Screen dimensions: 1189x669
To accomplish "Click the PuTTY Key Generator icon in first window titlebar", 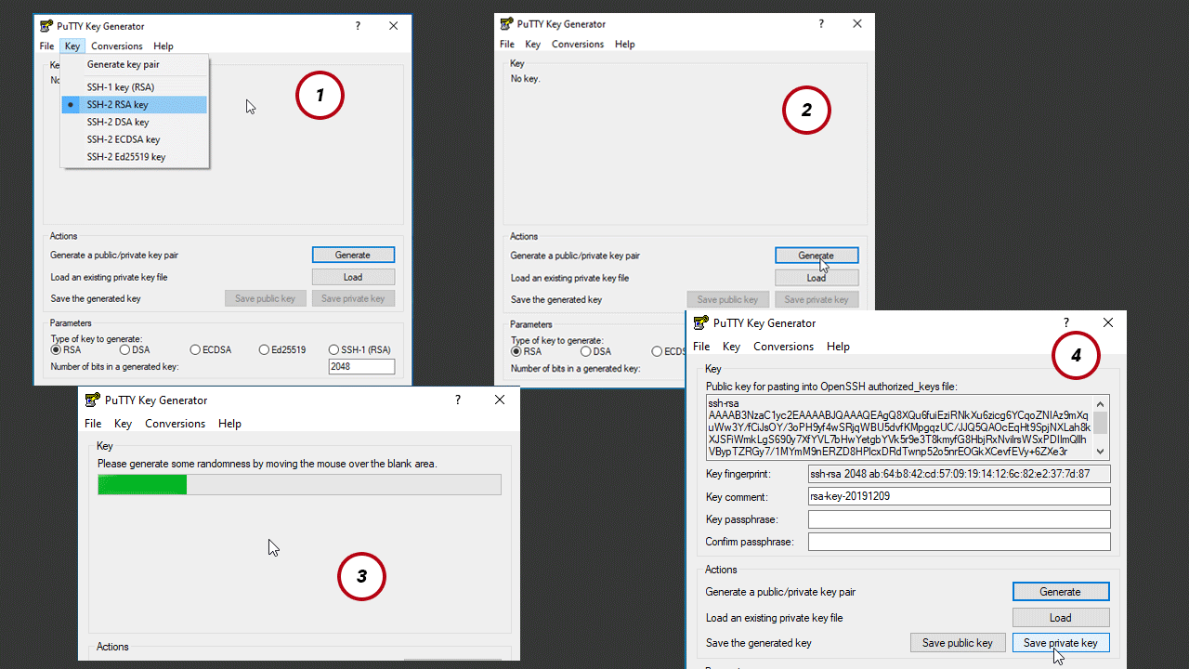I will (46, 26).
